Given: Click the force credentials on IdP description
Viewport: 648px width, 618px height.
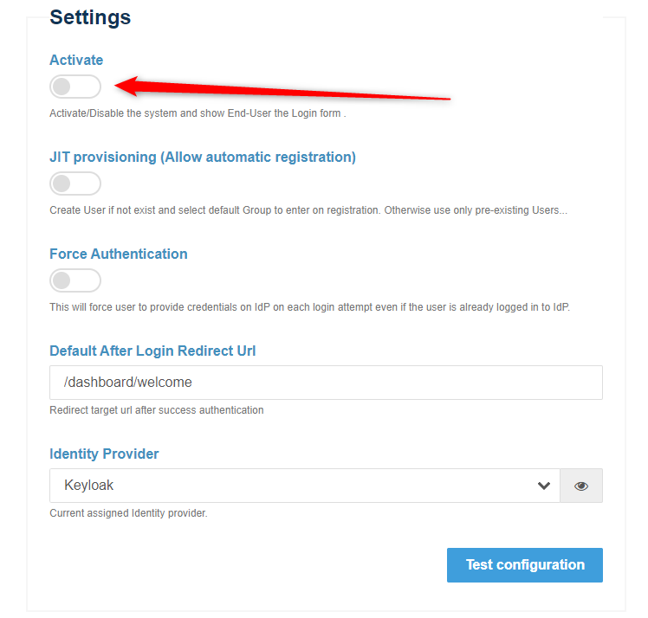Looking at the screenshot, I should pos(309,307).
